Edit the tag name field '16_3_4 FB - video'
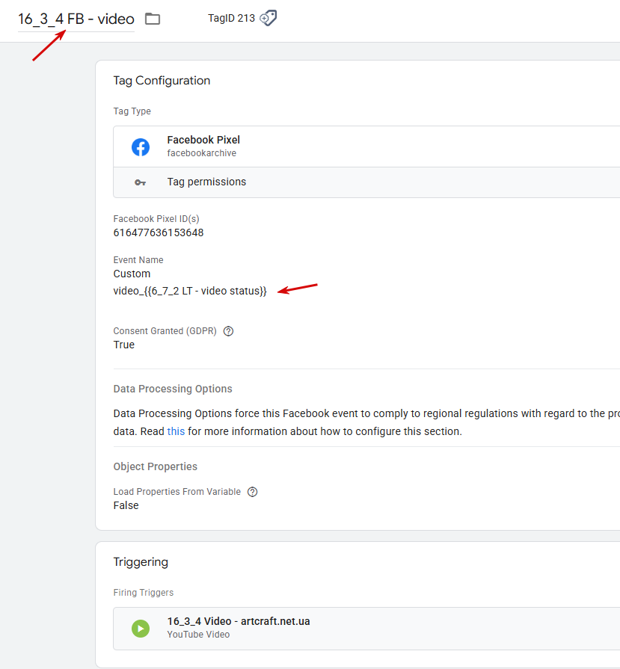Image resolution: width=620 pixels, height=669 pixels. [76, 19]
